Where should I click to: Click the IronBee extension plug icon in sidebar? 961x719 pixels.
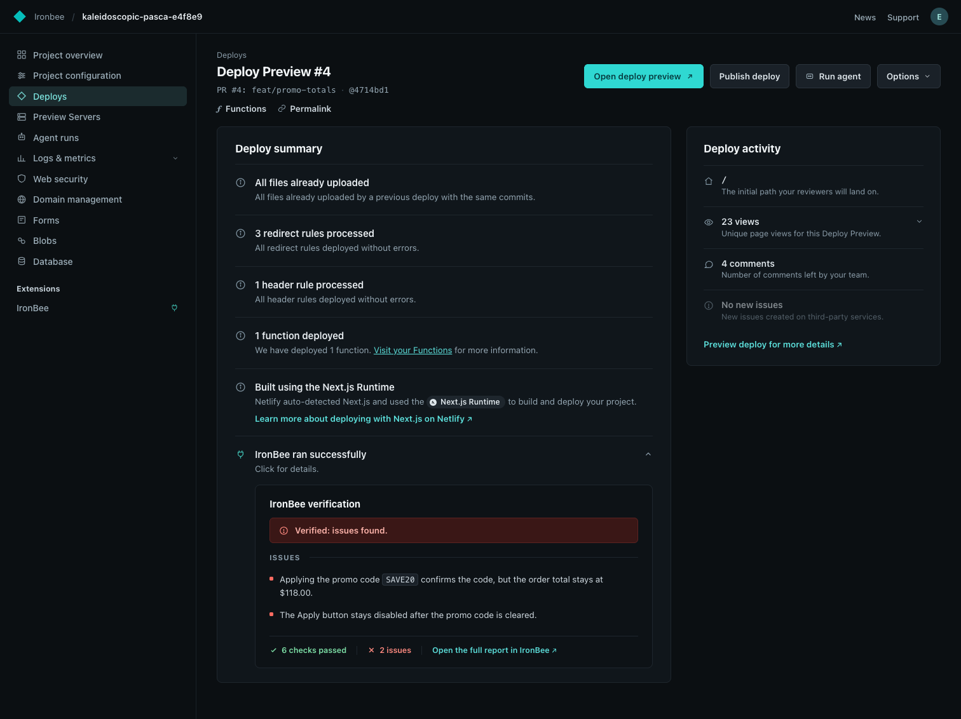tap(175, 308)
